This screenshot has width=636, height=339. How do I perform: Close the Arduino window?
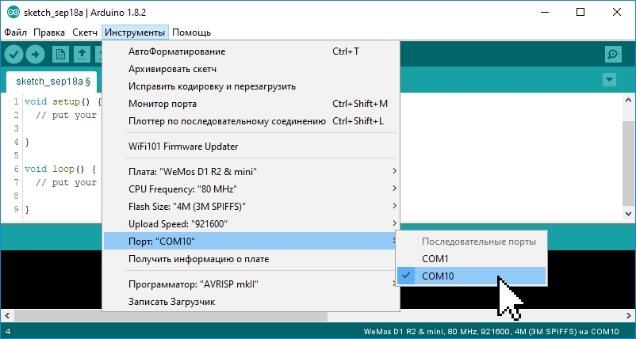pyautogui.click(x=617, y=12)
